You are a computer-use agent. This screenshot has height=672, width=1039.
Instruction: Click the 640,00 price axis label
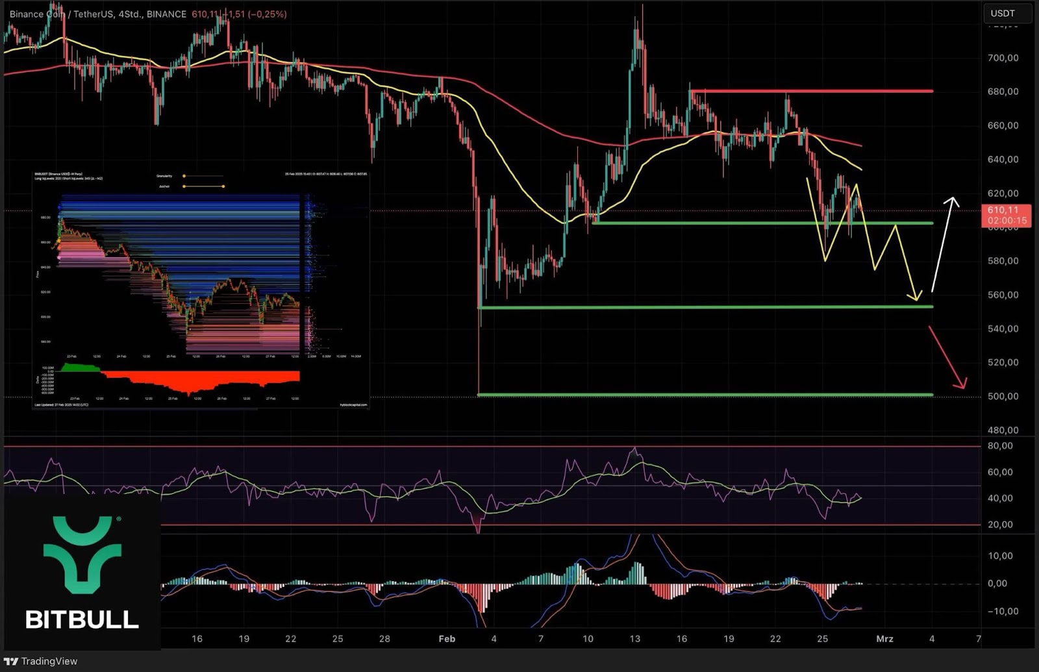point(1003,159)
